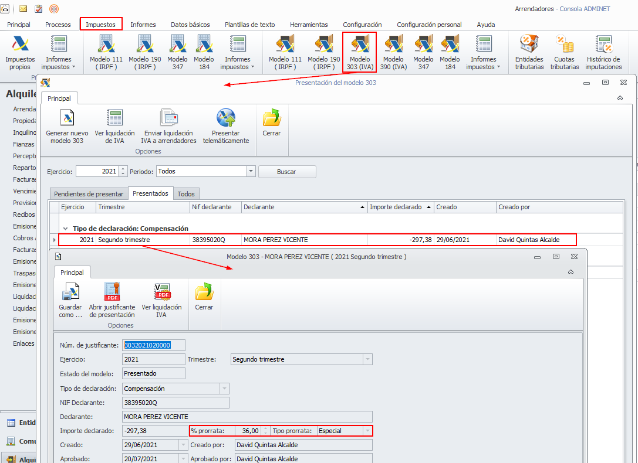Open Cuotas tributarias
This screenshot has height=463, width=638.
[x=565, y=53]
